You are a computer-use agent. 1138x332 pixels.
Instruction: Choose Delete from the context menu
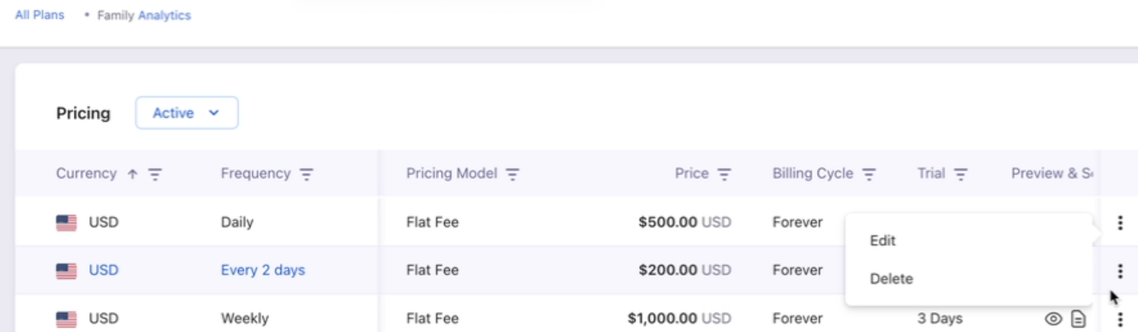point(891,278)
